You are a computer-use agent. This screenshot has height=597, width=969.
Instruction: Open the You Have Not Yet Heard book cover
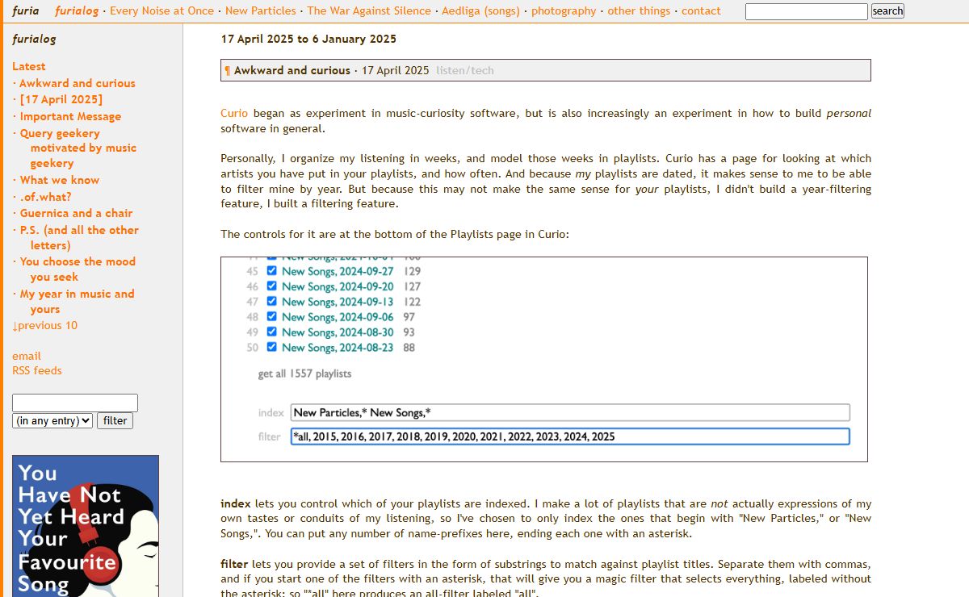86,526
